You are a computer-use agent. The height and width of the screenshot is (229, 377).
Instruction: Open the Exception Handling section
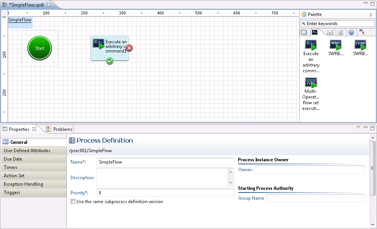tap(34, 184)
